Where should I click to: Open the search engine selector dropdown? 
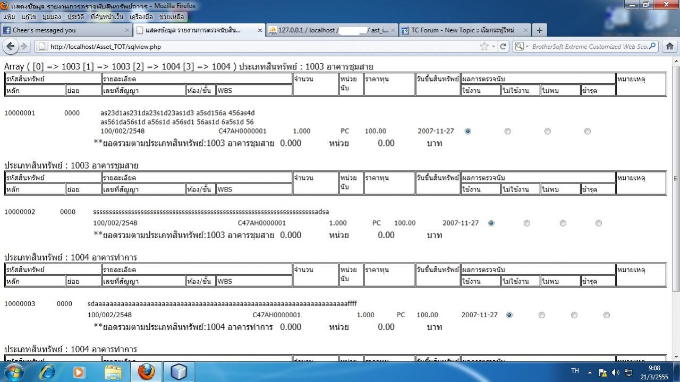point(522,46)
